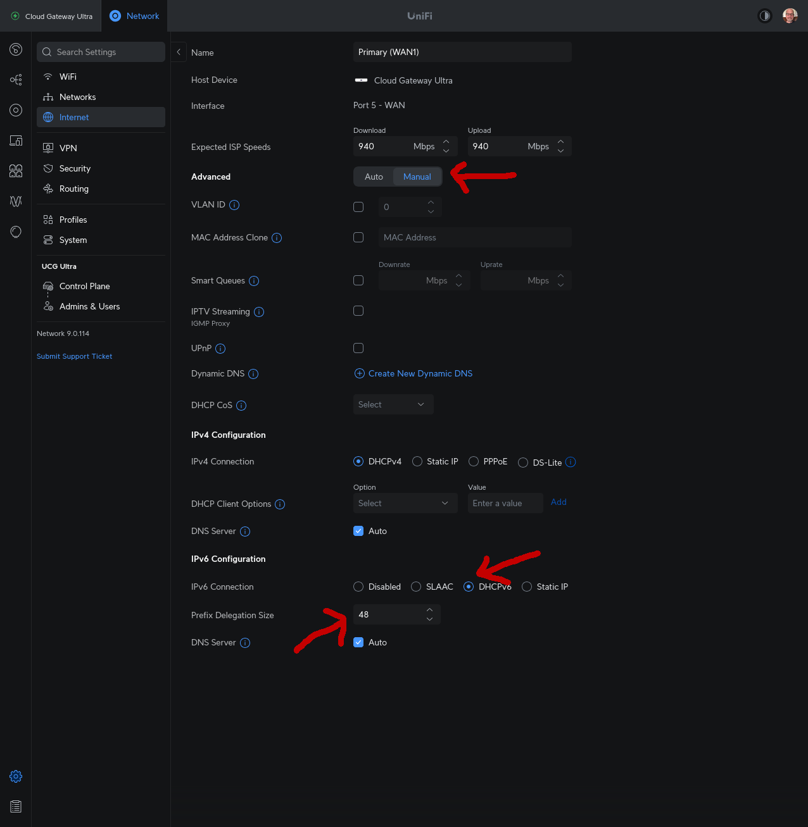Toggle the dark/light theme icon

(x=765, y=16)
